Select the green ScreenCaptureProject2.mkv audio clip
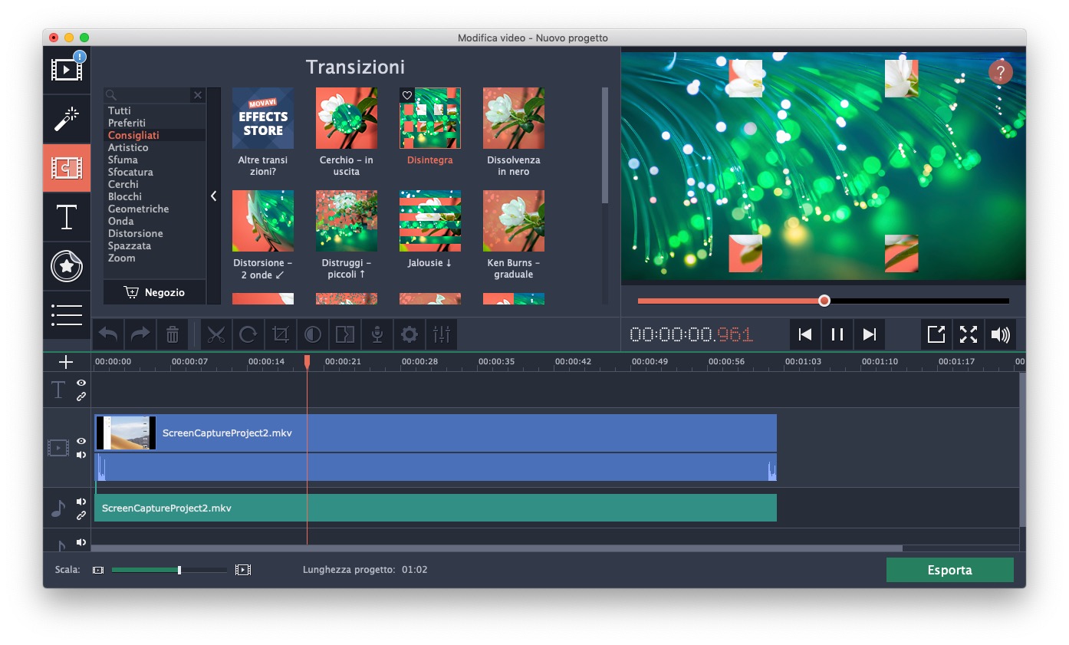The height and width of the screenshot is (645, 1069). click(436, 508)
